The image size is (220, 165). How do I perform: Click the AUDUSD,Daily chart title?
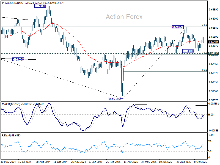click(12, 2)
